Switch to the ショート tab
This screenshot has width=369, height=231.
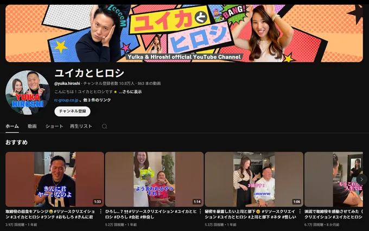(x=54, y=126)
